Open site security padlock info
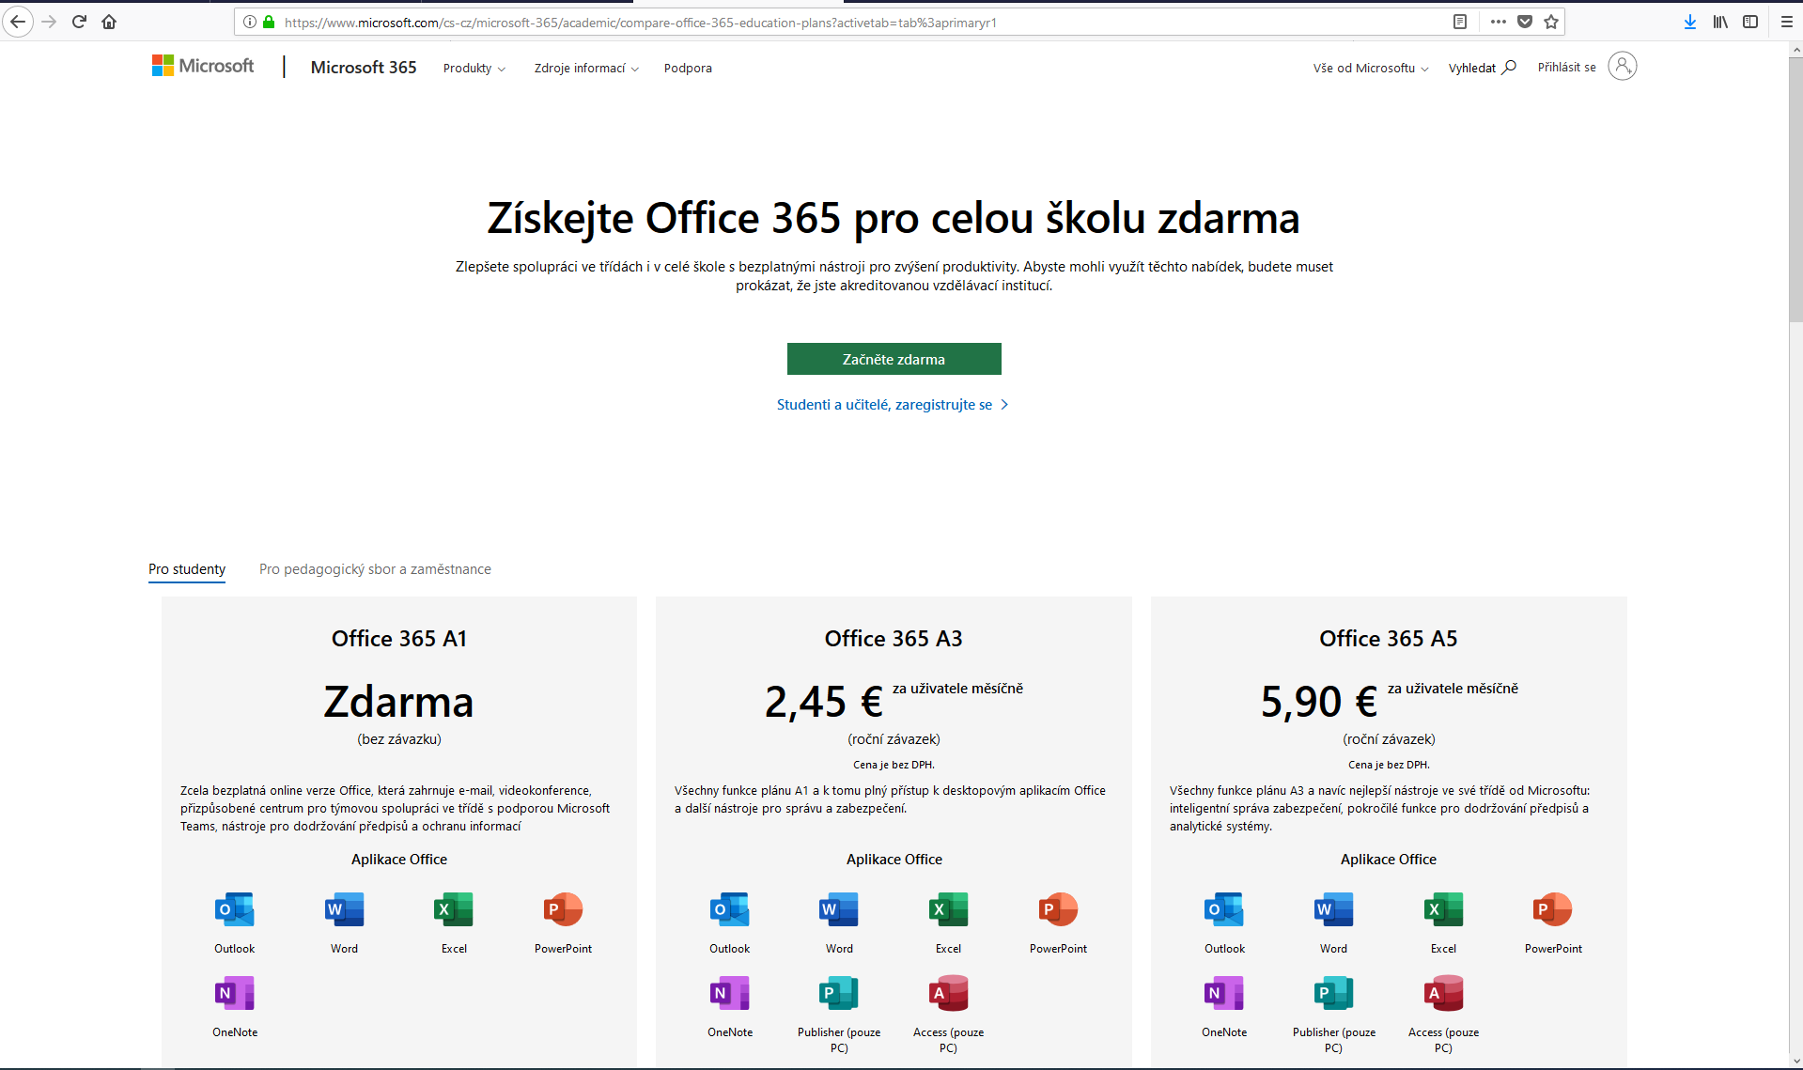 (x=269, y=22)
